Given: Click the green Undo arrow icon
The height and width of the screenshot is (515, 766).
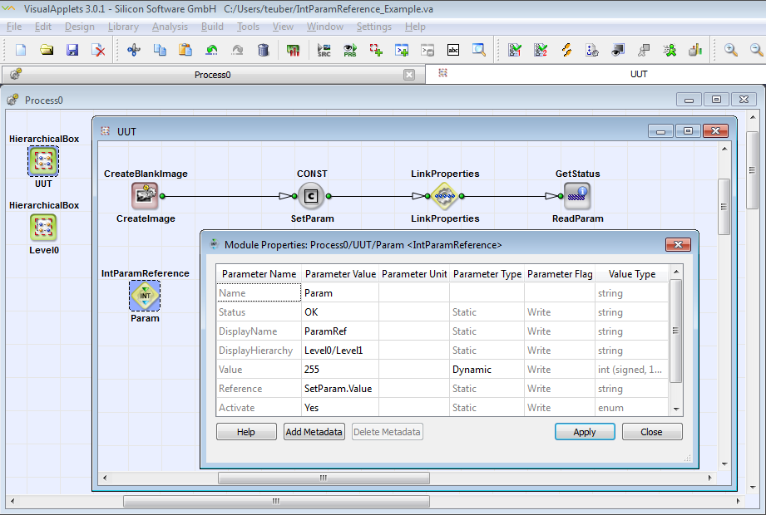Looking at the screenshot, I should pos(212,50).
